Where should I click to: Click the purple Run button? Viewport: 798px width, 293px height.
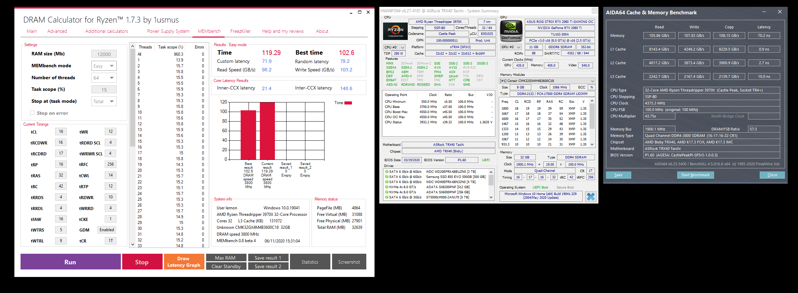click(71, 262)
